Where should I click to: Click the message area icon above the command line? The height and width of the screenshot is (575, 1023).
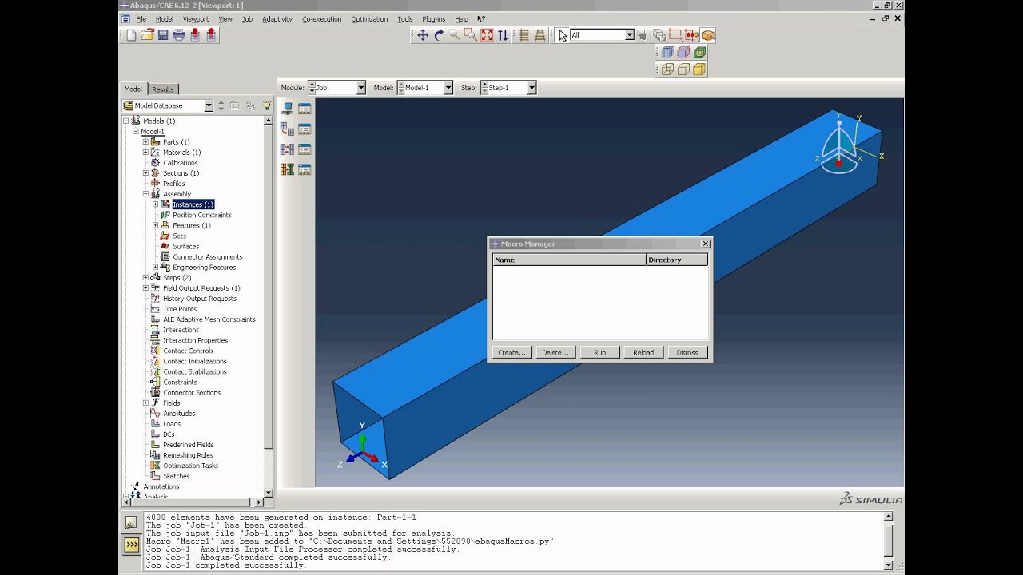pos(131,523)
